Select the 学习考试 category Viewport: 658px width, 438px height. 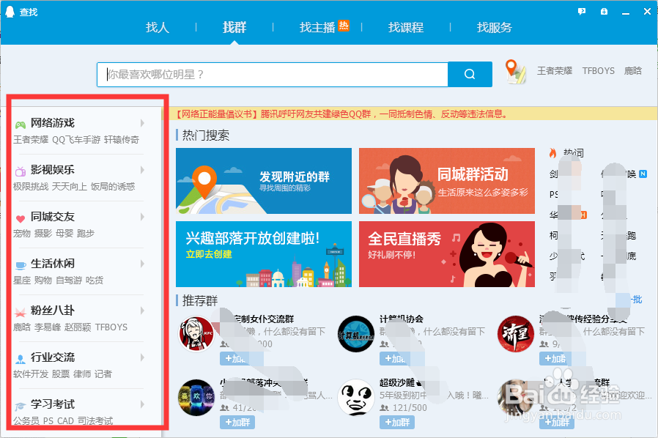click(53, 404)
